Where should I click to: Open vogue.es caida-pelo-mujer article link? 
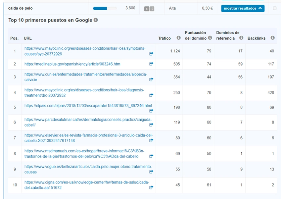click(x=88, y=170)
